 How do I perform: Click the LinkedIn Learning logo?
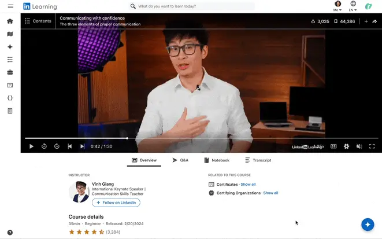coord(40,6)
